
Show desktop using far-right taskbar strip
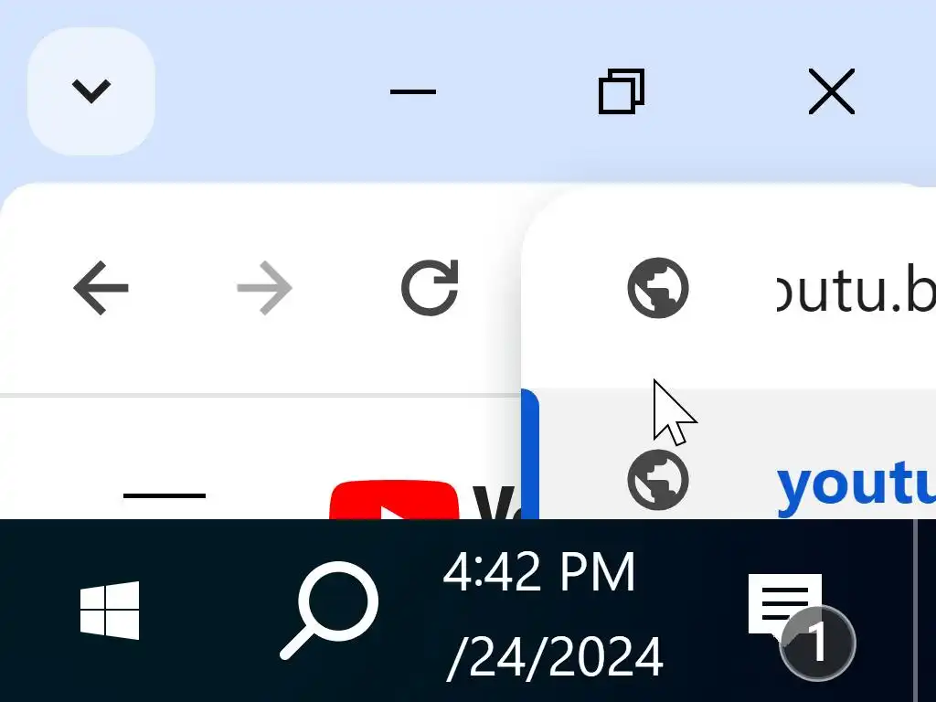point(925,610)
